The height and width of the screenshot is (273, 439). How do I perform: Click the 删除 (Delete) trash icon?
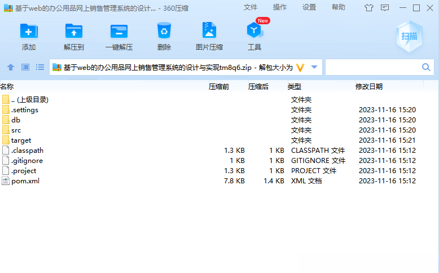[x=164, y=30]
